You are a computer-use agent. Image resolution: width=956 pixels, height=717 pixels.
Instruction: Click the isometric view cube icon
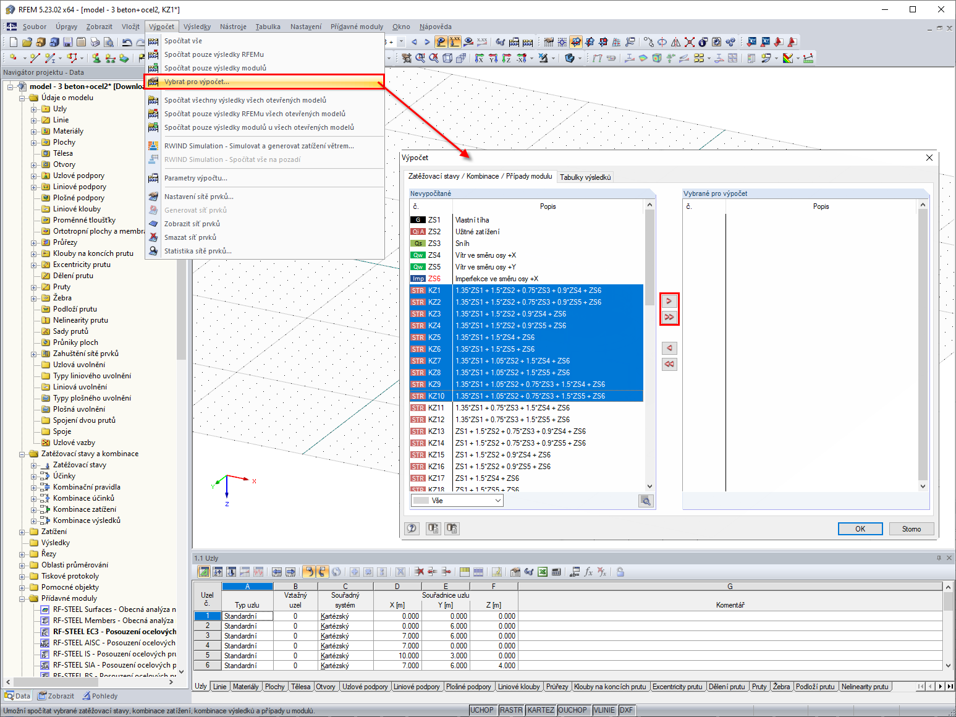click(x=447, y=58)
